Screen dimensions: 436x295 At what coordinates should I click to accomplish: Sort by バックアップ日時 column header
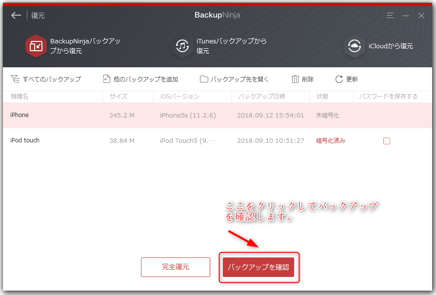point(262,97)
